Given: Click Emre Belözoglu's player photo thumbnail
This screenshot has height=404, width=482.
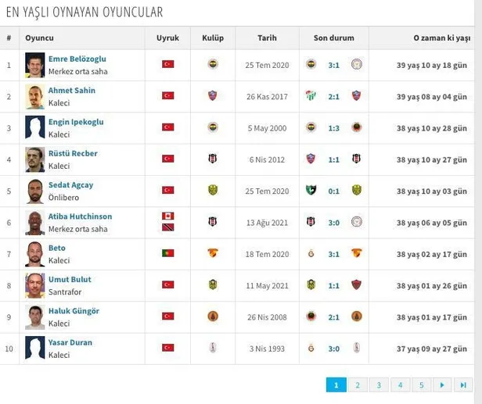Looking at the screenshot, I should click(34, 64).
